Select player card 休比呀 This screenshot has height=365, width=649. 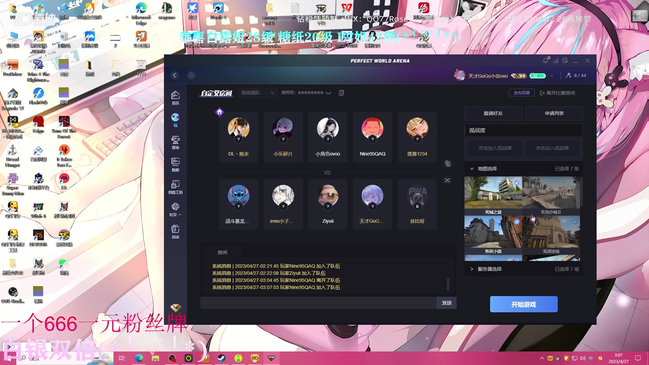(x=417, y=204)
